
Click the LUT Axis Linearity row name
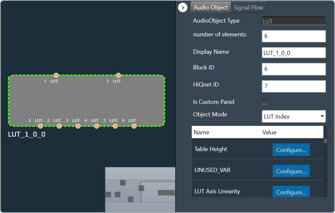pos(217,191)
